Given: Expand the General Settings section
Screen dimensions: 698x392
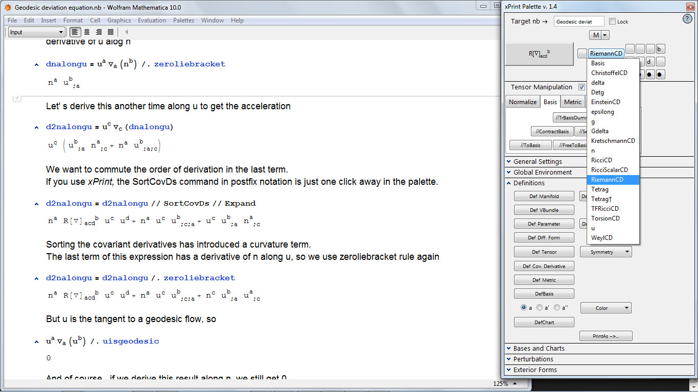Looking at the screenshot, I should (x=538, y=162).
